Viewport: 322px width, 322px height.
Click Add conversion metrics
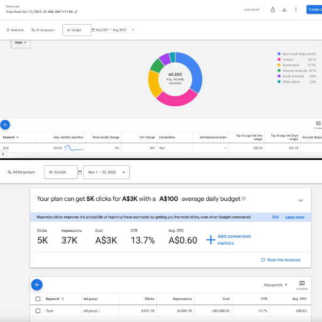click(x=233, y=239)
